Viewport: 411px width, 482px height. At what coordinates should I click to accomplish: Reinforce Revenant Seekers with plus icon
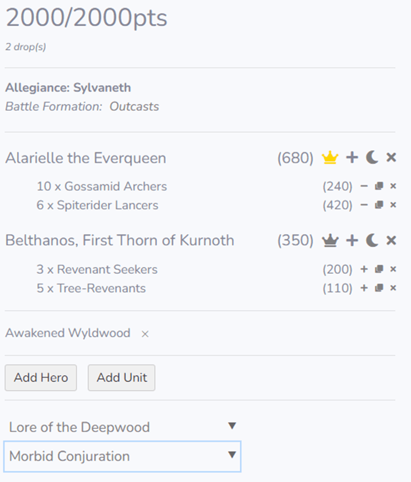point(364,269)
